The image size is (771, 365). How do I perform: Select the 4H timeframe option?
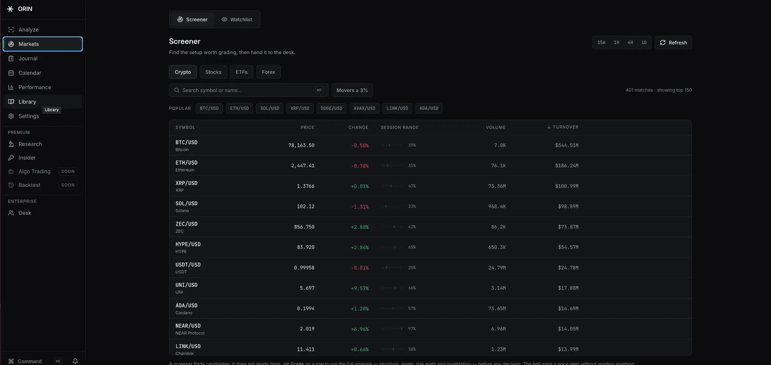tap(630, 42)
